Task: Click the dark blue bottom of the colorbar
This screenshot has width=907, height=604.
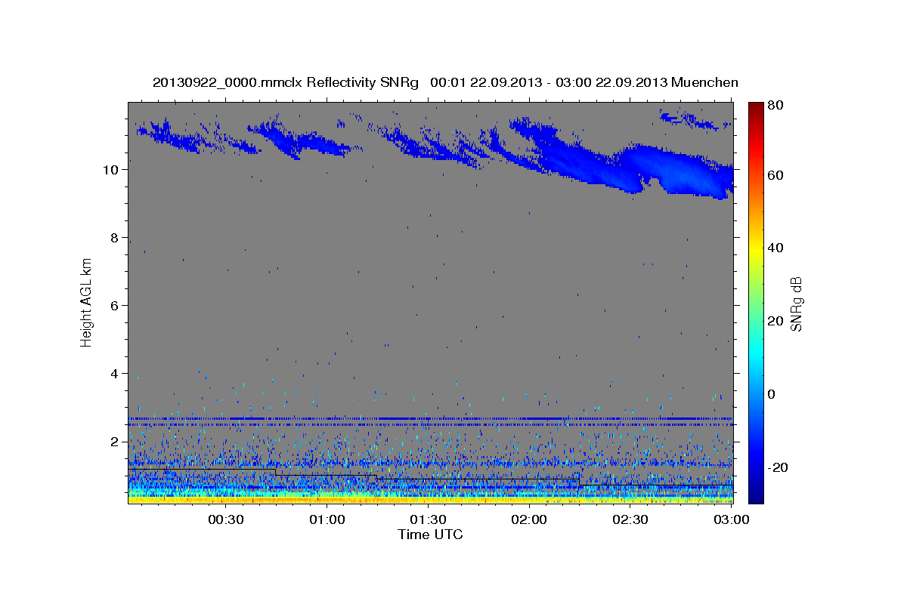Action: pos(756,495)
